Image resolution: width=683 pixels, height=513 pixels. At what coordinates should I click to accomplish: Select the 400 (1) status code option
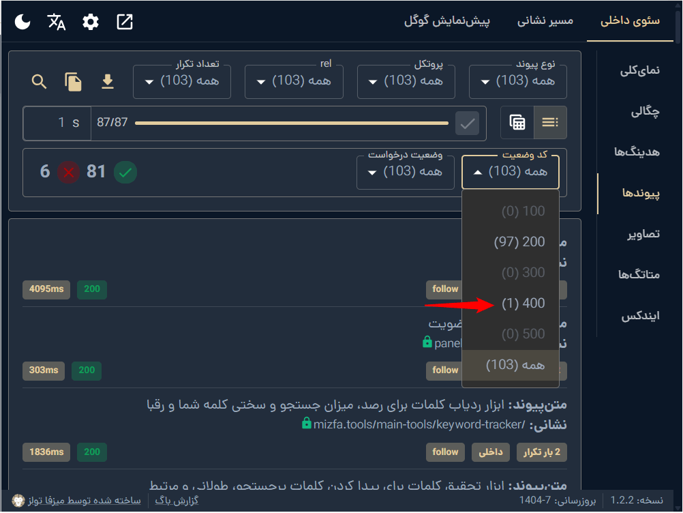click(x=523, y=304)
